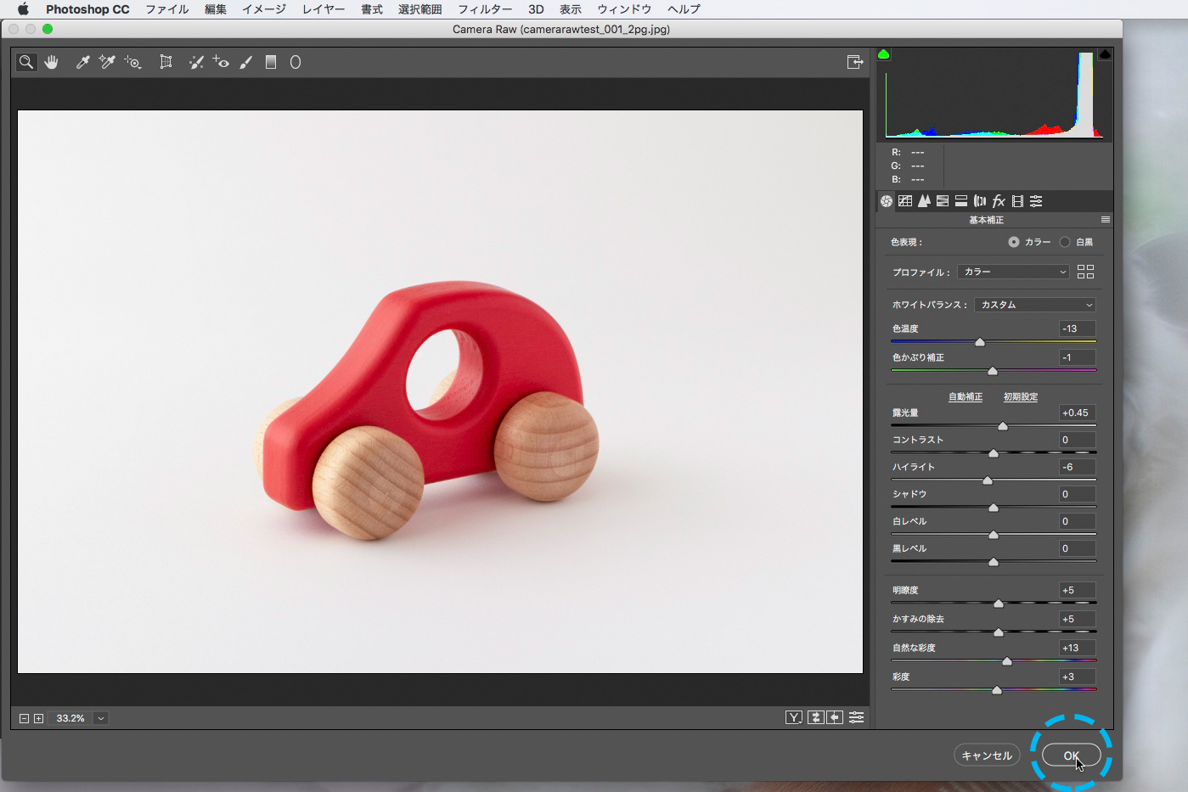
Task: Select the 白黒 color treatment radio button
Action: 1065,242
